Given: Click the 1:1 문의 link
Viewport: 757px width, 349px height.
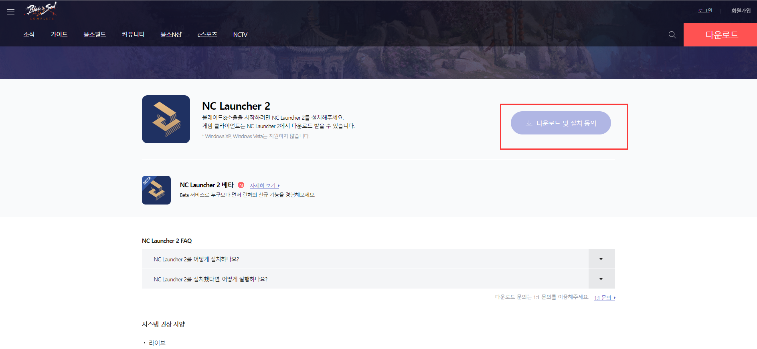Looking at the screenshot, I should click(x=604, y=298).
